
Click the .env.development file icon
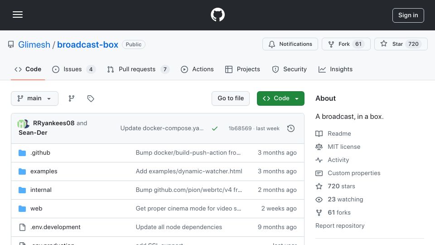[22, 227]
